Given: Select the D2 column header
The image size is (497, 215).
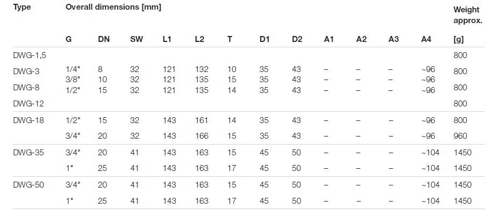Looking at the screenshot, I should click(297, 40).
